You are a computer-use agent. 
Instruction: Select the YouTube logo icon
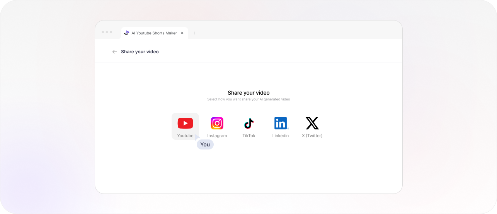click(185, 123)
